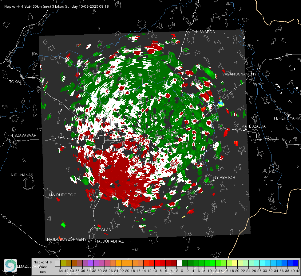Click the NYÍRBÁTOR city label
301x276 pixels.
point(224,177)
